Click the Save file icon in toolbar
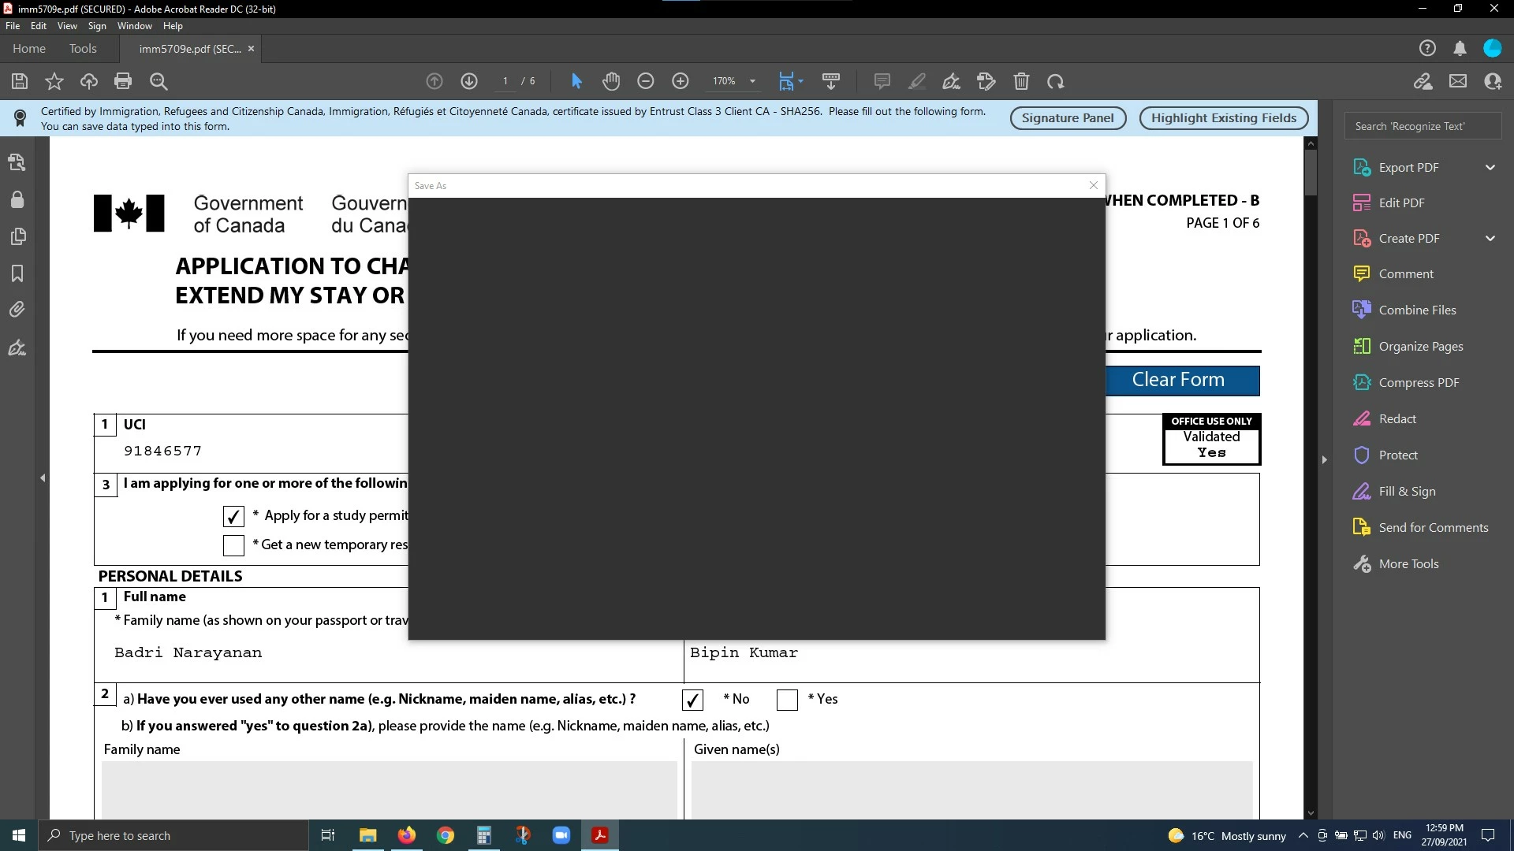The image size is (1514, 851). (20, 81)
